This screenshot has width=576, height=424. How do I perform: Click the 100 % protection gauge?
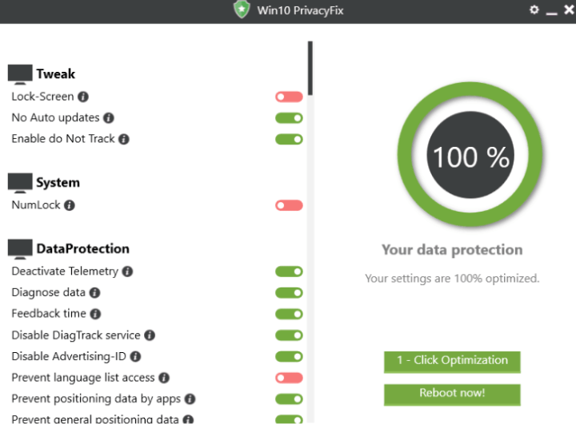tap(470, 155)
